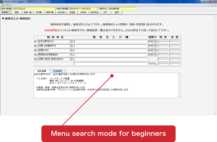217x142 pixels.
Task: Expand the 公開・公表日・発行日(PD) dropdown
Action: 71,59
